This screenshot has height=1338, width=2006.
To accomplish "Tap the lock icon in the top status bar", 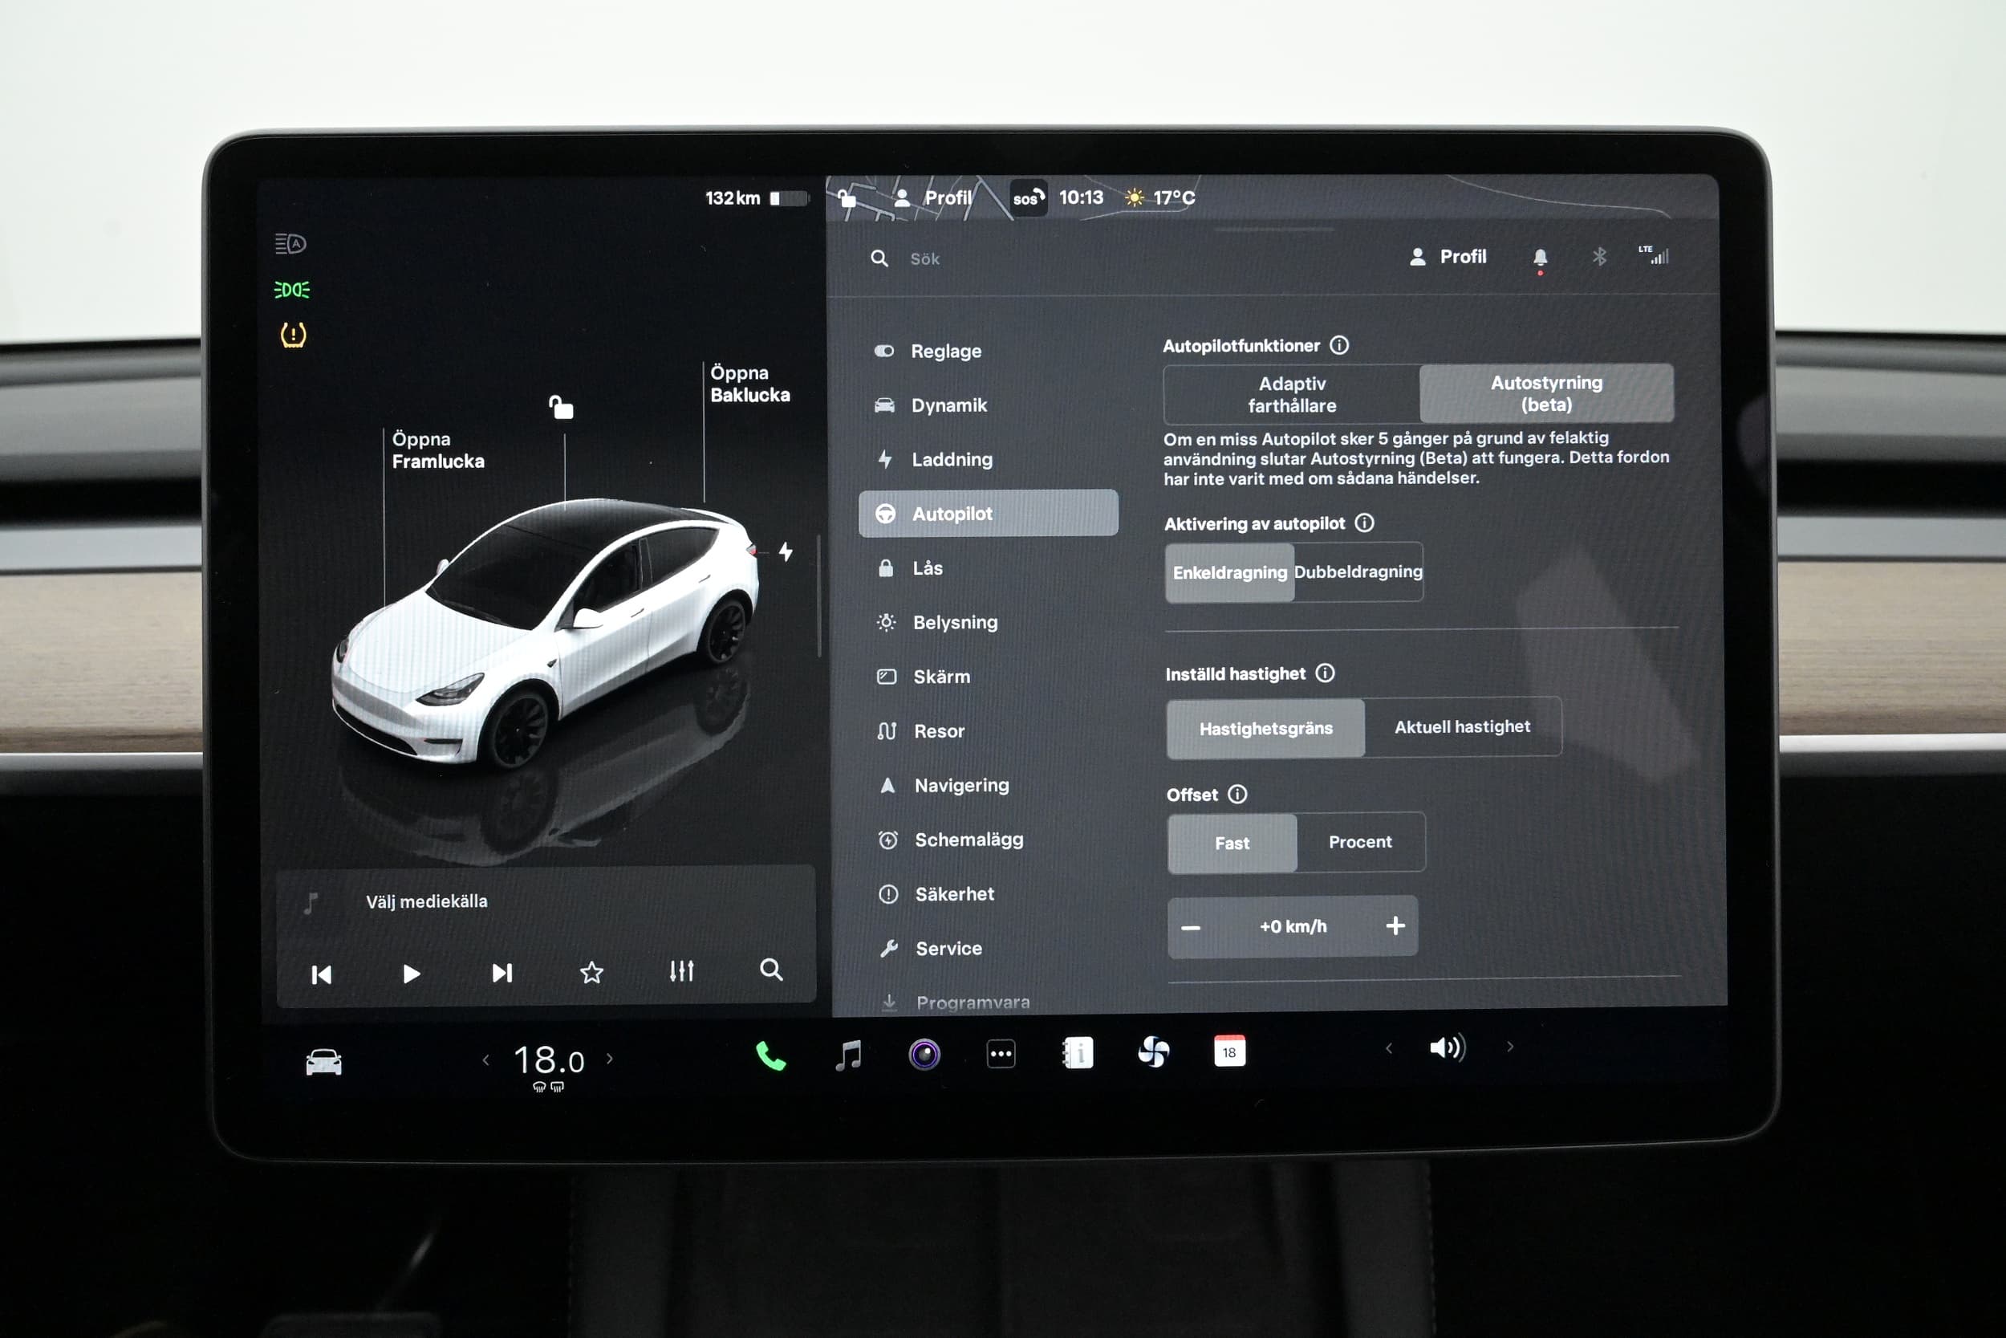I will pos(847,199).
